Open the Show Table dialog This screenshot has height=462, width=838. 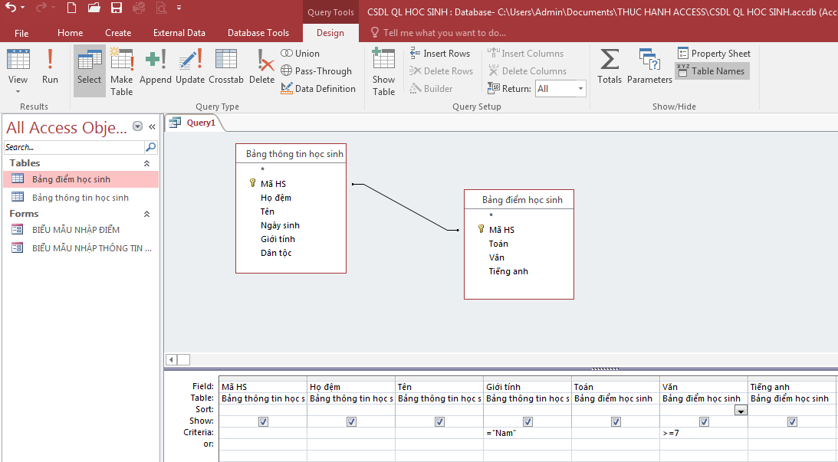(x=383, y=70)
